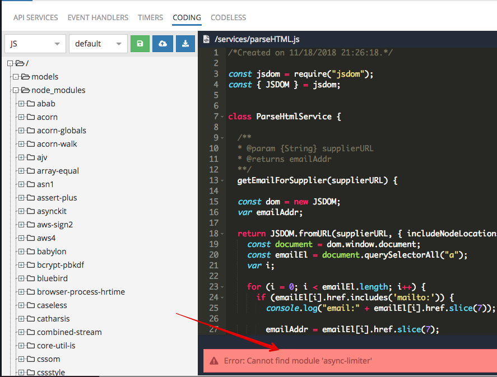Click the folder icon next to bluebird

[31, 278]
